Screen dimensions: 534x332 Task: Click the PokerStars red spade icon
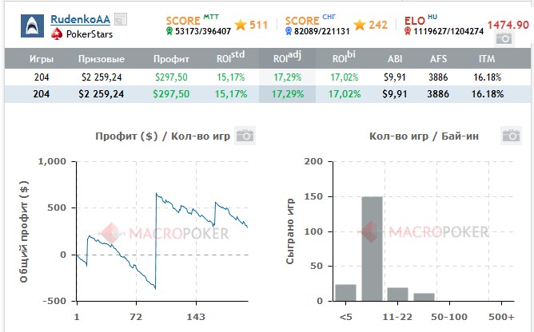pos(57,34)
